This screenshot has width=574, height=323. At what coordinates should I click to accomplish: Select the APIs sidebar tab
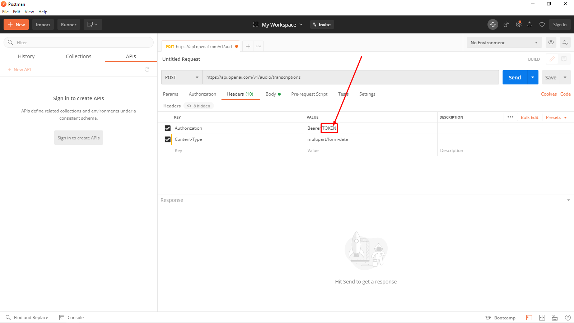click(x=131, y=56)
